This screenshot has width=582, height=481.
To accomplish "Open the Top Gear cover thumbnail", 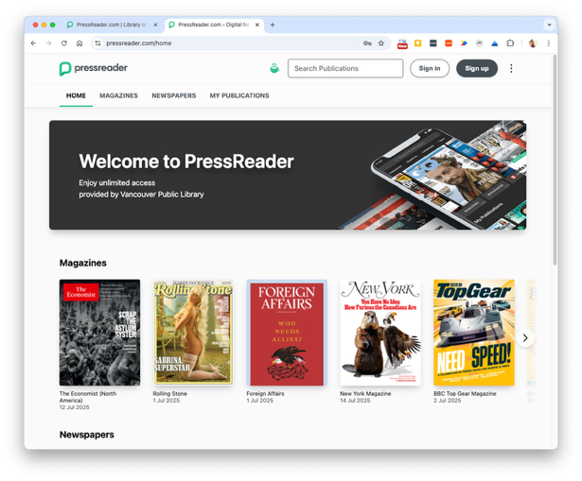I will pos(474,333).
